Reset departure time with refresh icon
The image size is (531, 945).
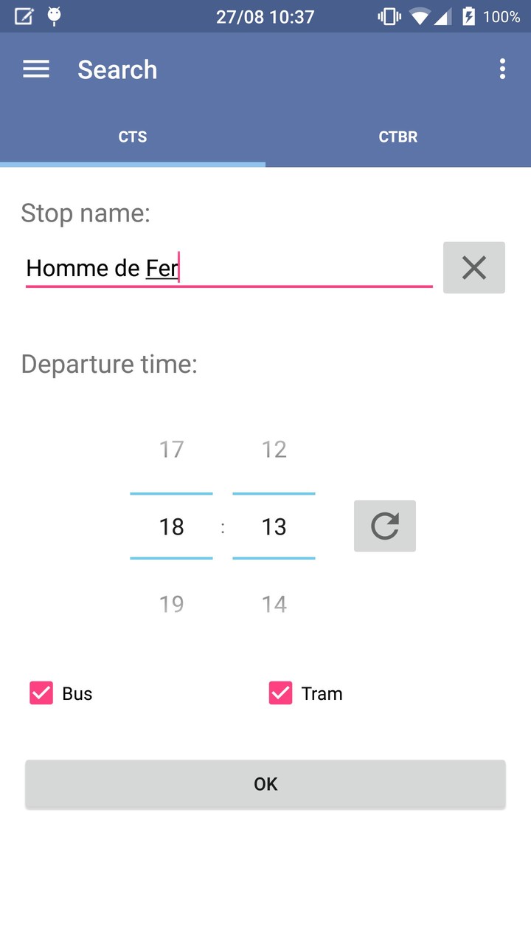pyautogui.click(x=384, y=526)
